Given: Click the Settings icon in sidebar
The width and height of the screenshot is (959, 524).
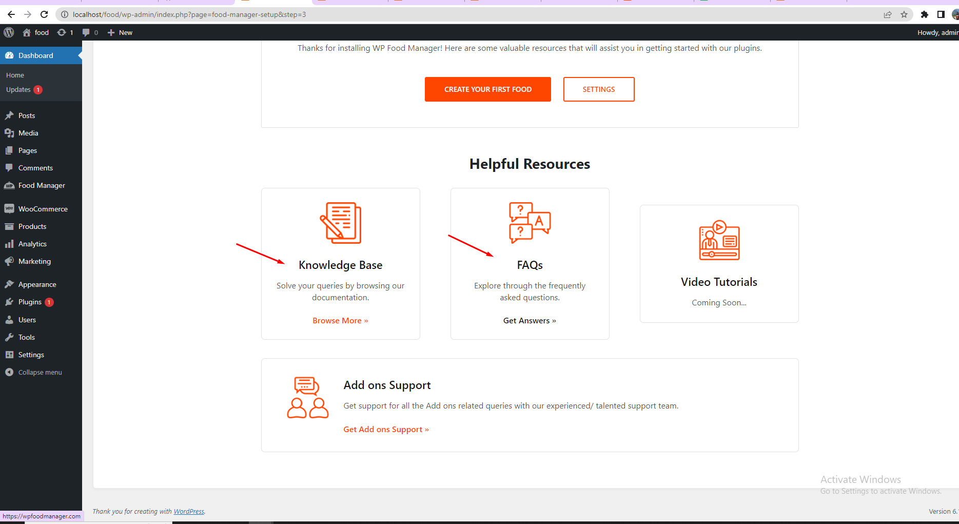Looking at the screenshot, I should [x=9, y=355].
